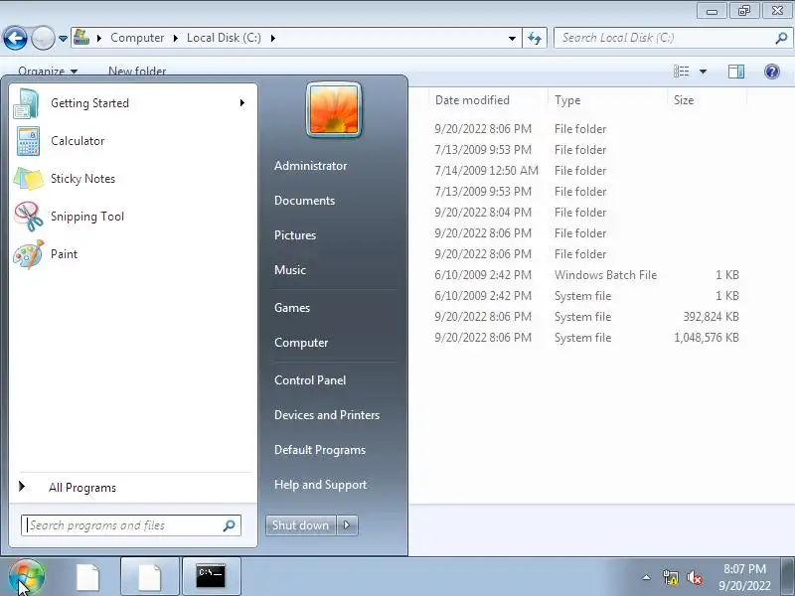Change view with the view icon
This screenshot has width=795, height=596.
682,72
